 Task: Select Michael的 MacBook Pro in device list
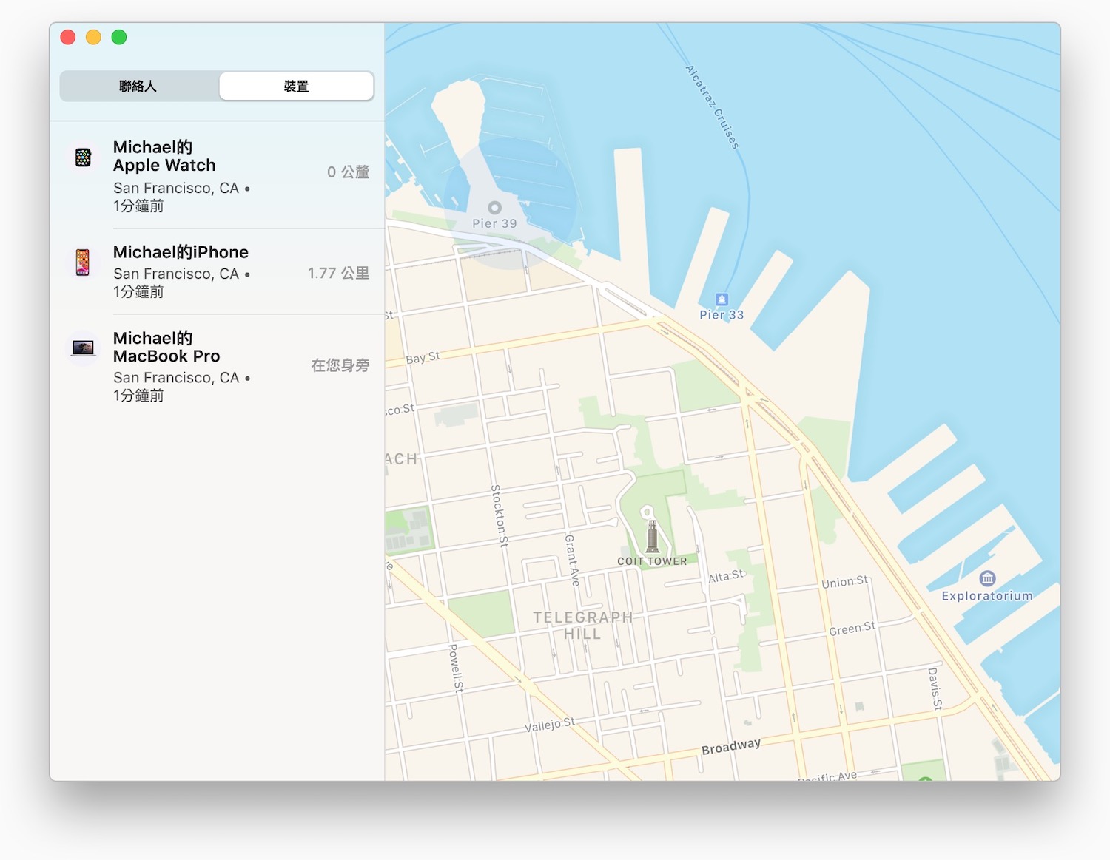pos(217,366)
